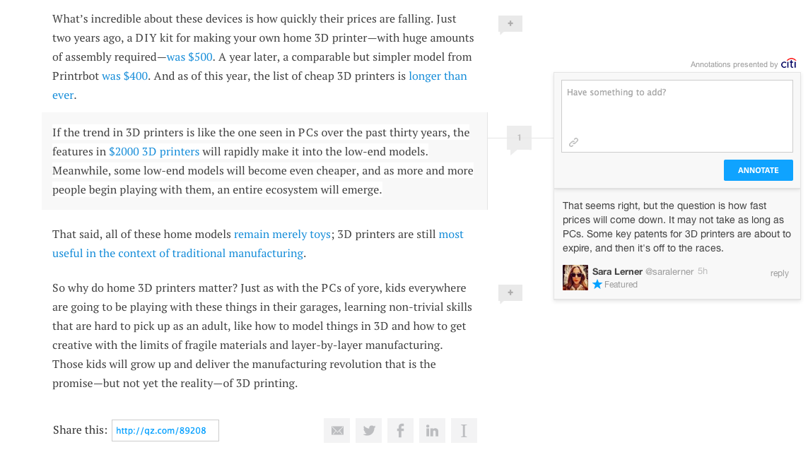
Task: Click the link attachment icon in comment box
Action: point(573,142)
